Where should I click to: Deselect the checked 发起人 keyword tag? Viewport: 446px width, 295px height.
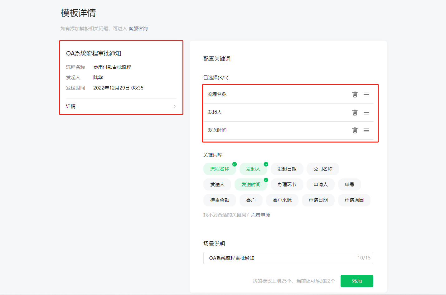253,169
